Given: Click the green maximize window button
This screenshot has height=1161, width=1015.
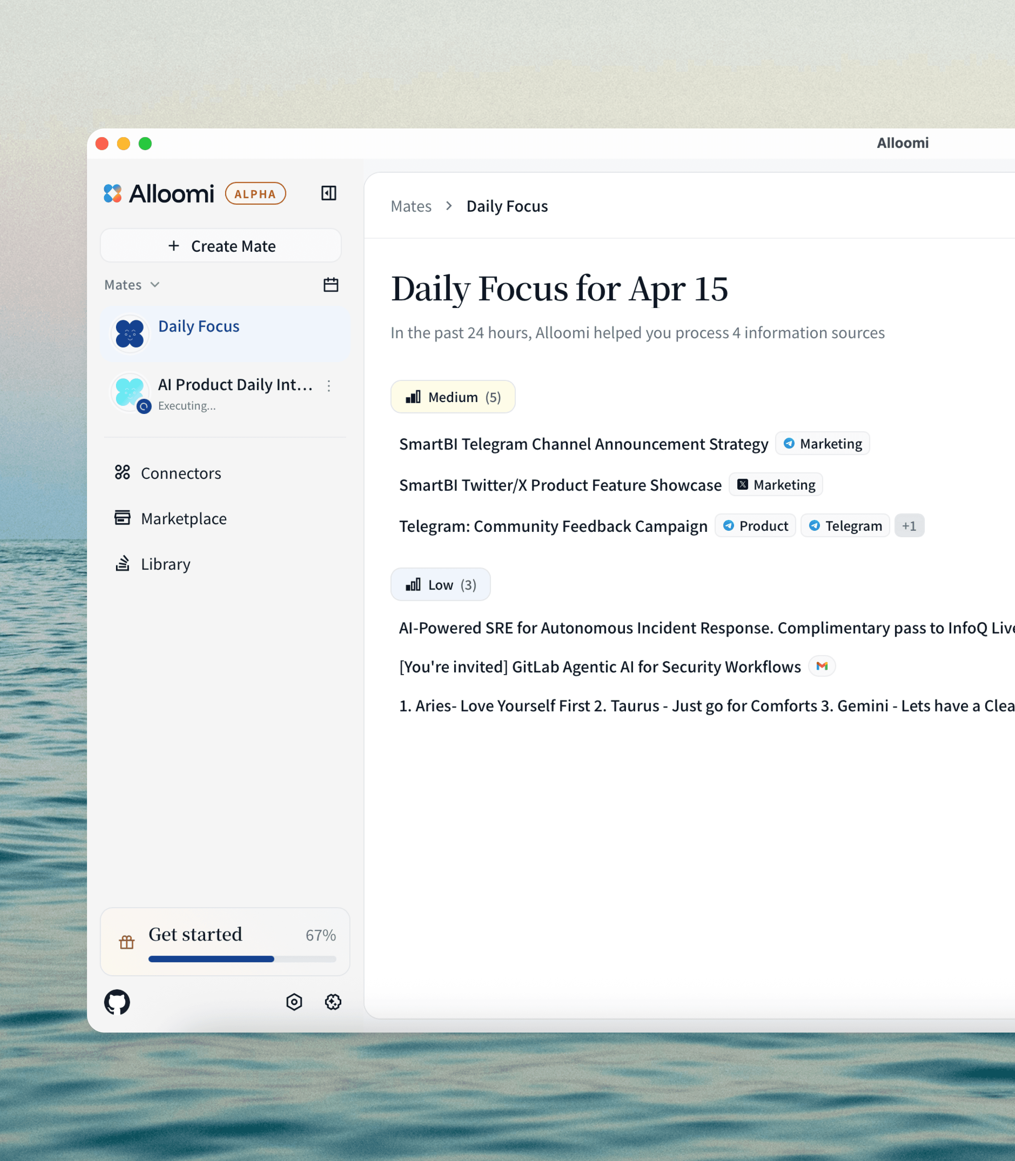Looking at the screenshot, I should (145, 143).
